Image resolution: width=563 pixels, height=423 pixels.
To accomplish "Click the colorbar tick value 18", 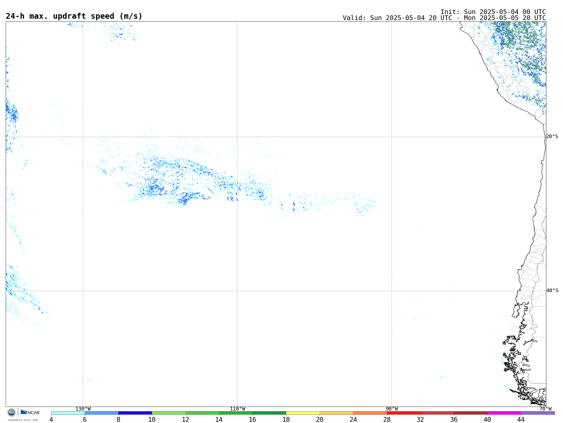I will pos(286,420).
